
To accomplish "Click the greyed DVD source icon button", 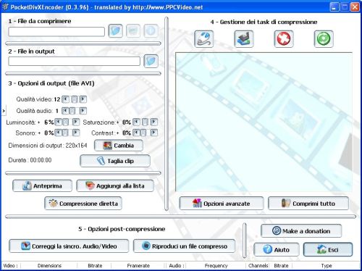I will click(x=133, y=31).
